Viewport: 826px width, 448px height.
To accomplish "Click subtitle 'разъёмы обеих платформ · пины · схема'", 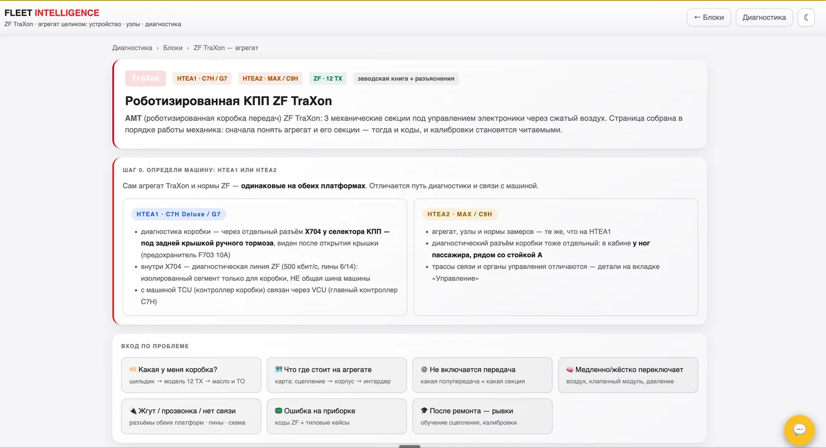I will click(x=187, y=423).
